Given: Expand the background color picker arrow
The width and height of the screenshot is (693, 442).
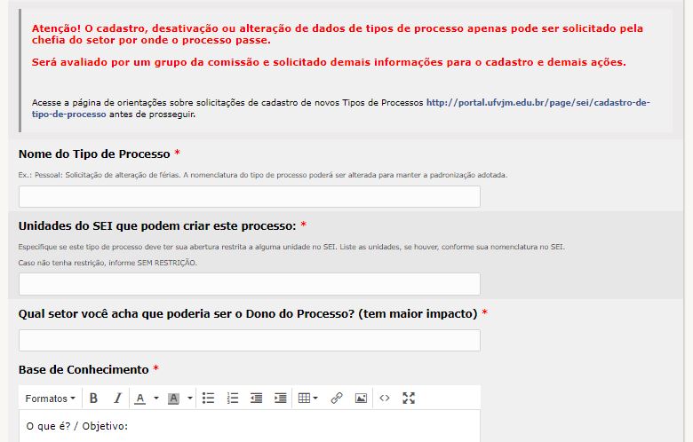Looking at the screenshot, I should [x=190, y=399].
